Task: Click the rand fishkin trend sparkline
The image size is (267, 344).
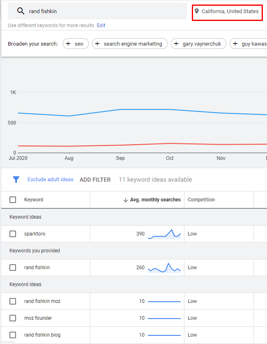Action: [164, 268]
